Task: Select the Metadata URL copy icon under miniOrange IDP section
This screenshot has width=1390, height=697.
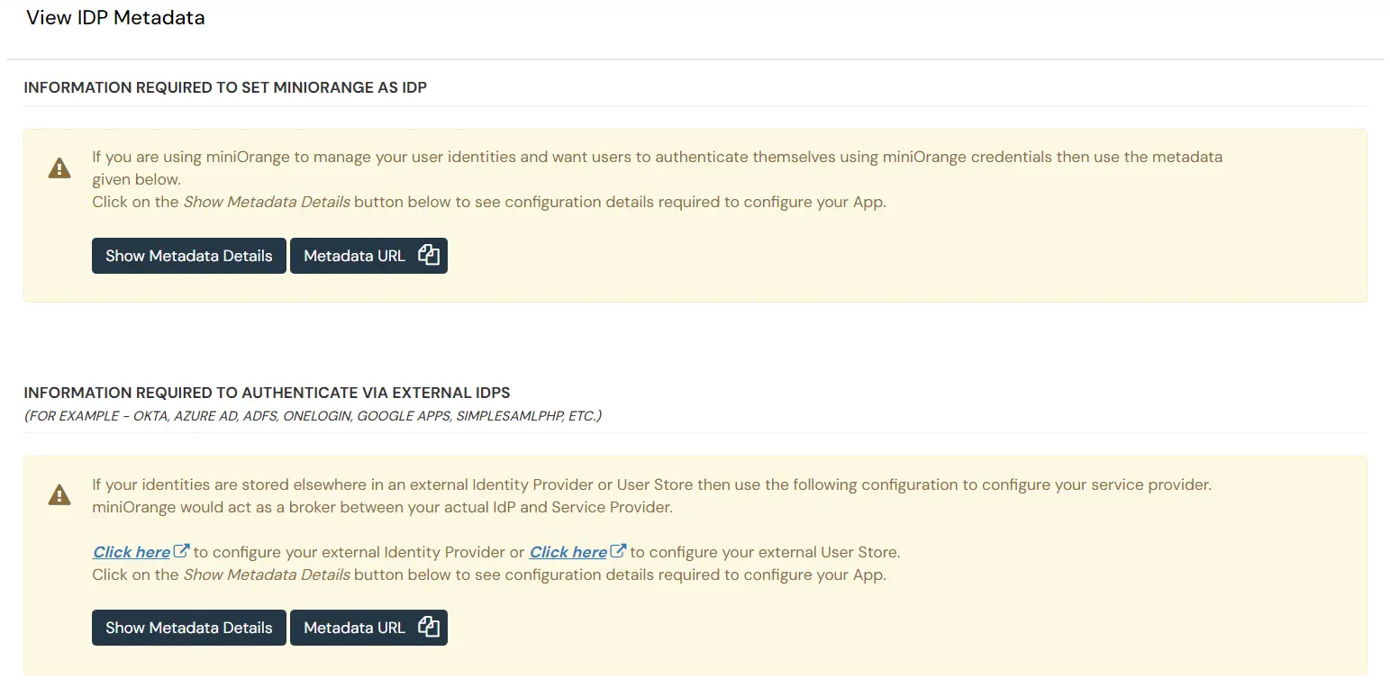Action: (x=429, y=255)
